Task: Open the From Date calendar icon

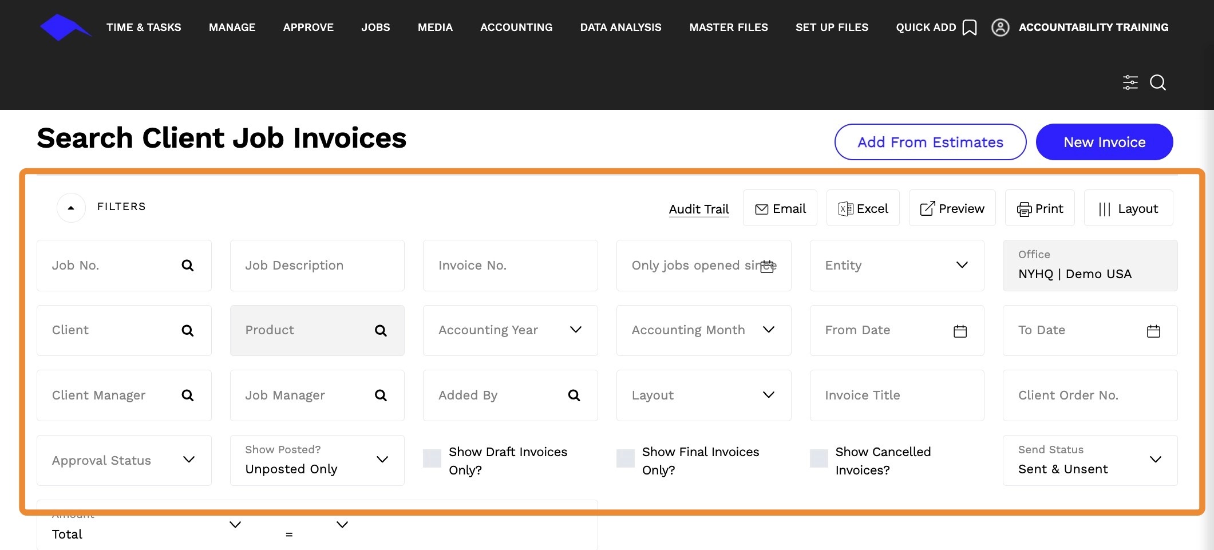Action: pos(960,331)
